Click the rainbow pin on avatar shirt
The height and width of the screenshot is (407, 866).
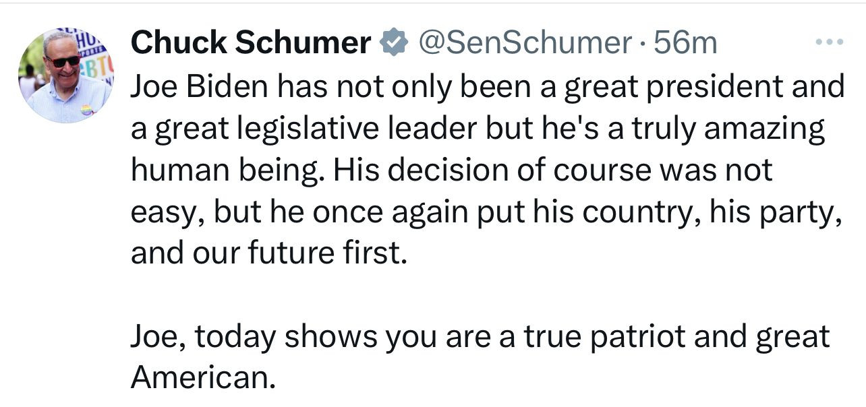tap(87, 110)
